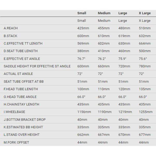Select the E.EFFECTIVE ST ANGLE label

22,59
